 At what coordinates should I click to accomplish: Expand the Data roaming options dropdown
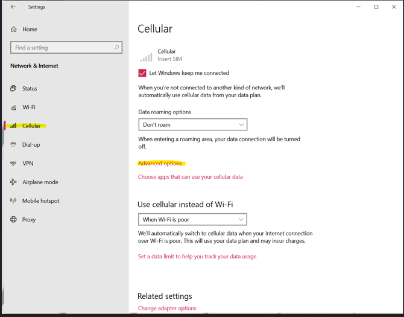click(x=193, y=124)
